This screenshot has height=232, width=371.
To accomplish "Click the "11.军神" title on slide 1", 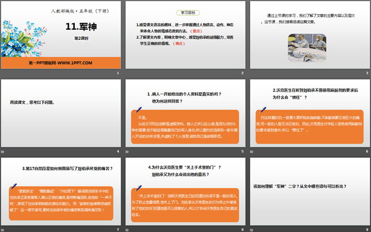I will 81,26.
